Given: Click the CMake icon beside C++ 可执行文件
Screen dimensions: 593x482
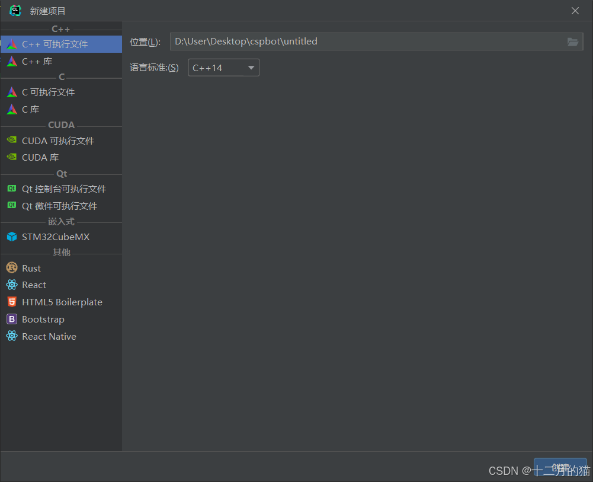Looking at the screenshot, I should pyautogui.click(x=12, y=44).
